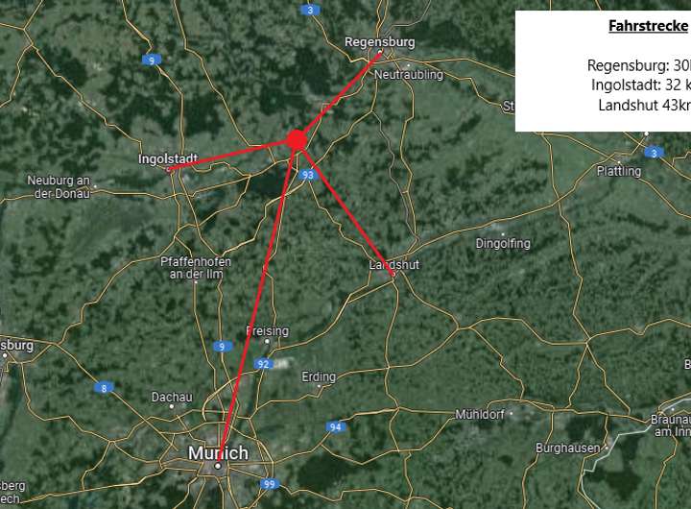
Task: Click the Dingolfing town label
Action: (x=503, y=243)
